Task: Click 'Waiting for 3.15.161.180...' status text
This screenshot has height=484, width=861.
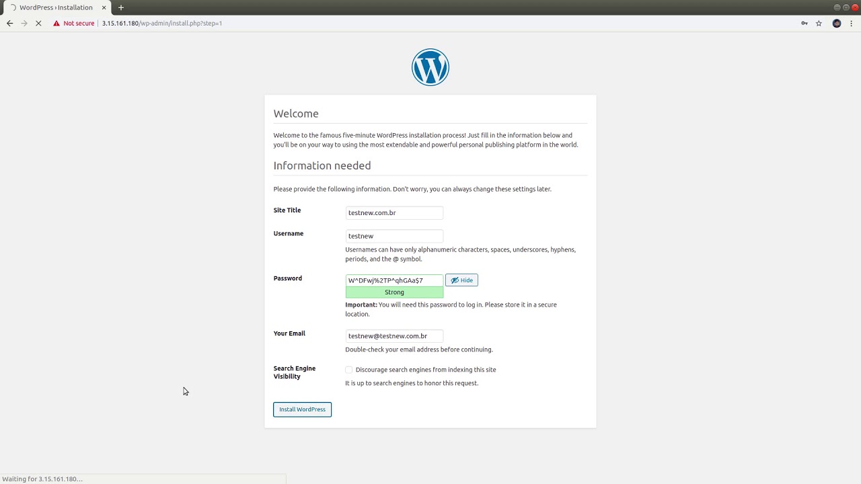Action: click(42, 479)
